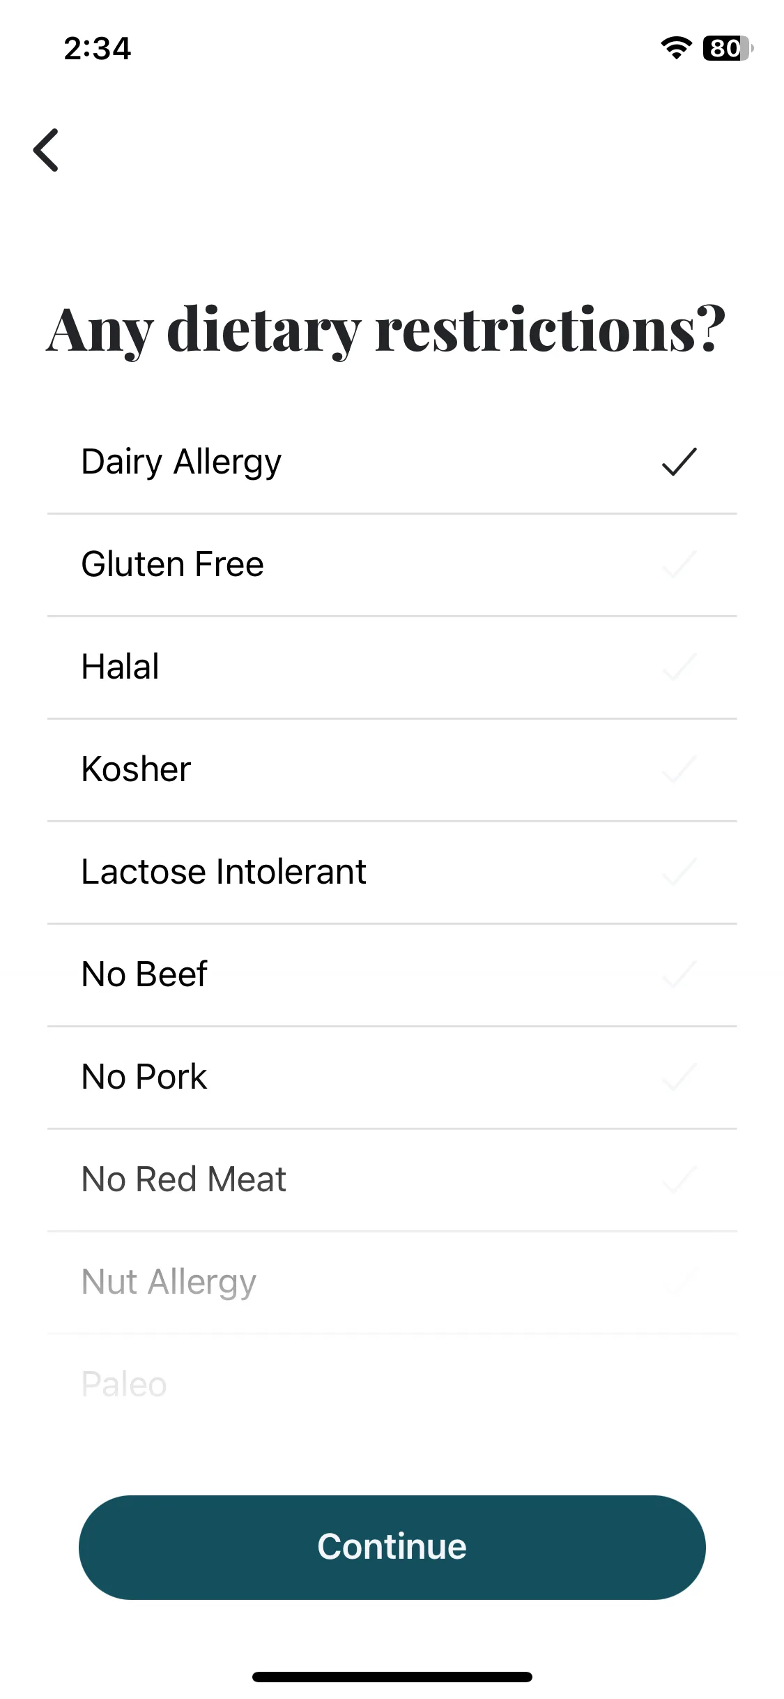This screenshot has height=1699, width=784.
Task: Choose the Kosher label
Action: point(136,769)
